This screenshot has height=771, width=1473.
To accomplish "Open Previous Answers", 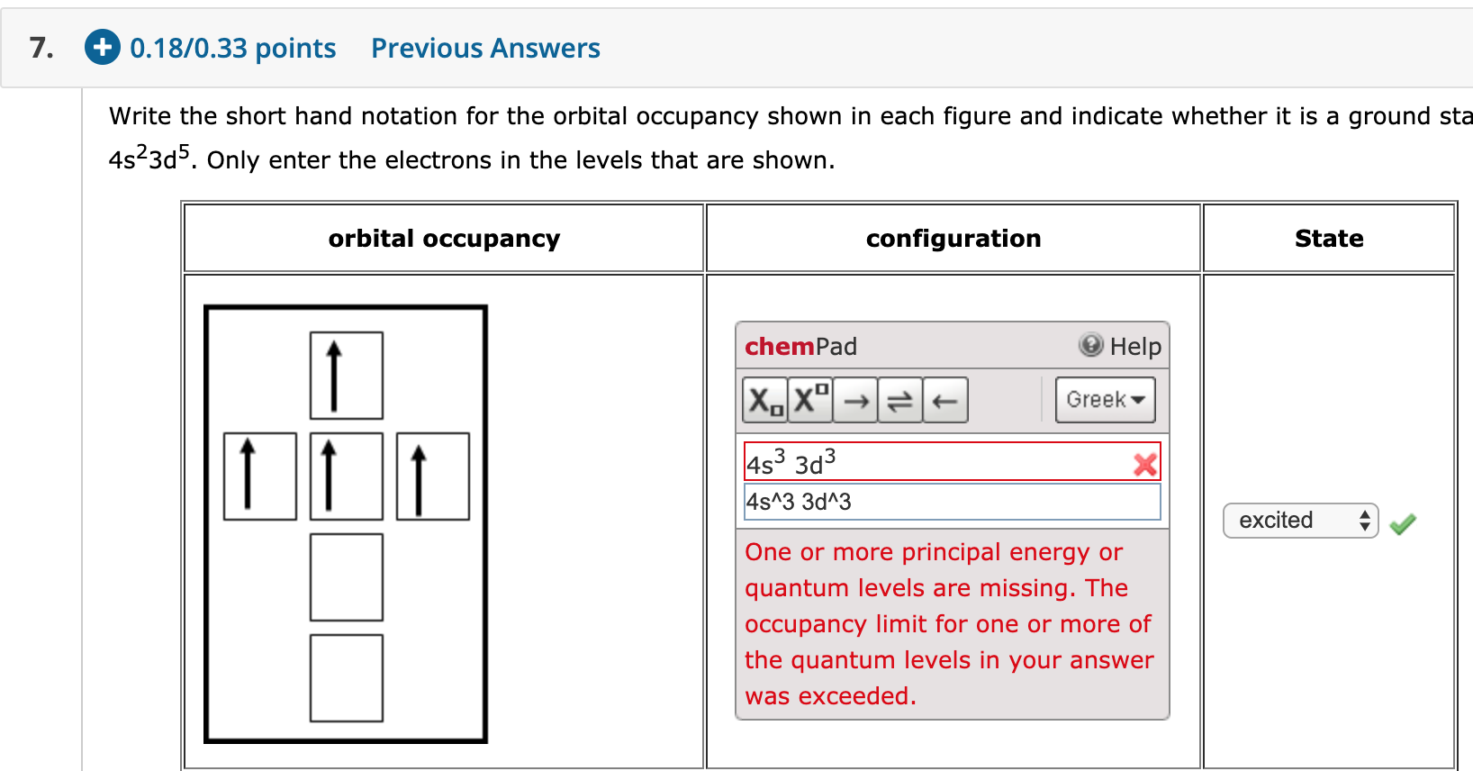I will tap(484, 48).
